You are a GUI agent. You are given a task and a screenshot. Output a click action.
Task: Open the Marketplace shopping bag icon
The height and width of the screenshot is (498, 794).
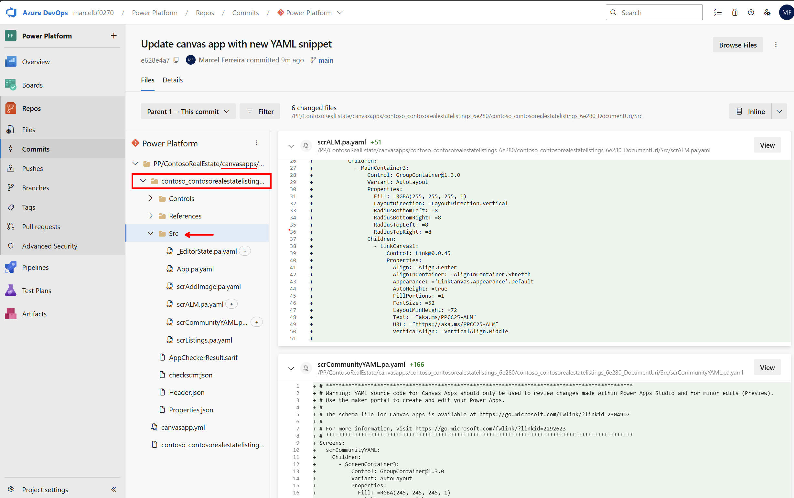click(735, 12)
